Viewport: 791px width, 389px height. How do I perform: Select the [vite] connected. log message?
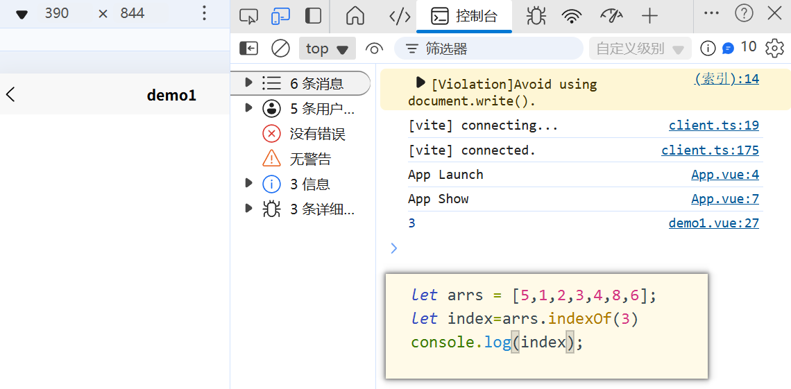pos(472,150)
